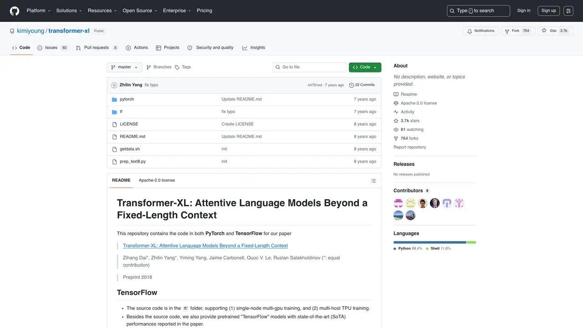Switch to the Issues tab
This screenshot has height=328, width=583.
[52, 48]
